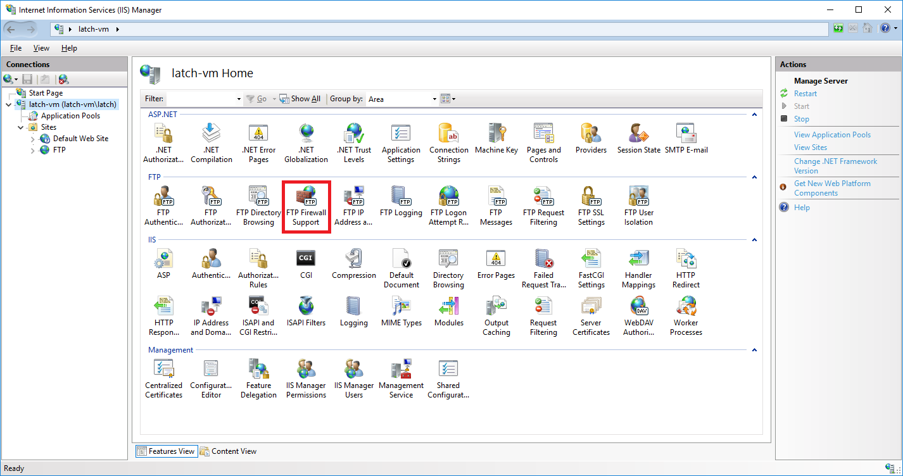The width and height of the screenshot is (903, 476).
Task: Click Change .NET Framework Version
Action: (x=835, y=166)
